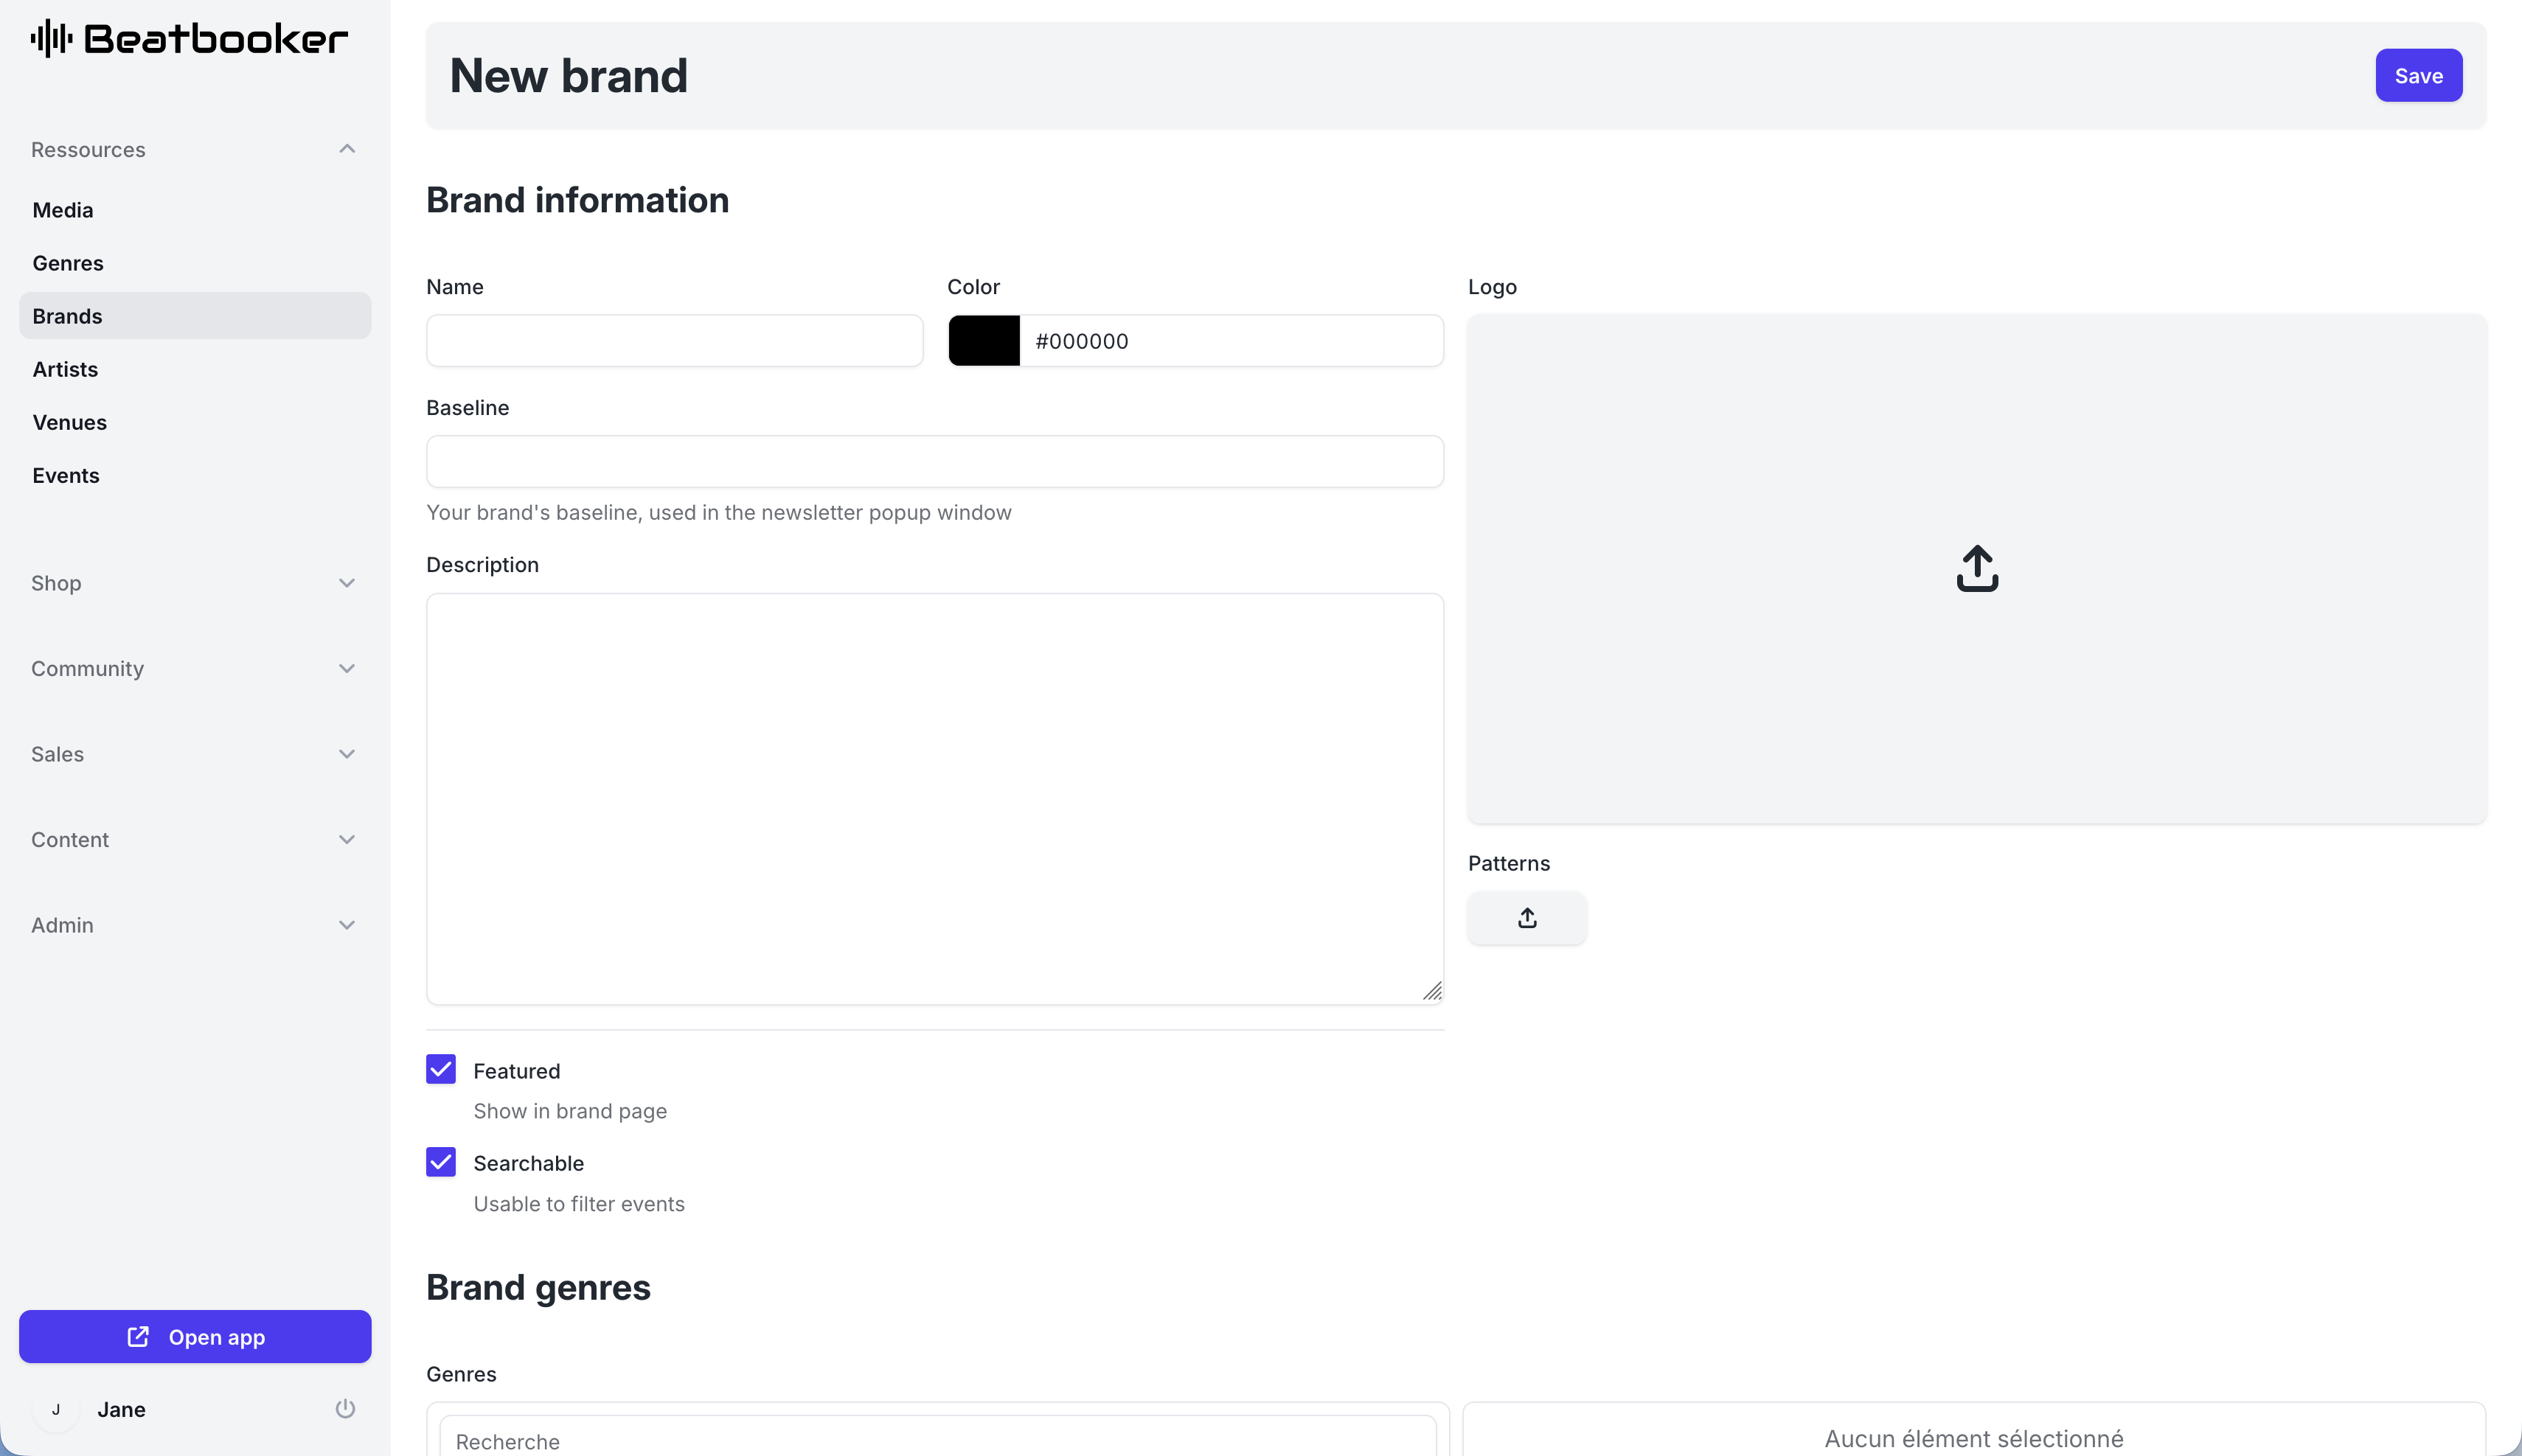Expand the Community section

point(346,668)
